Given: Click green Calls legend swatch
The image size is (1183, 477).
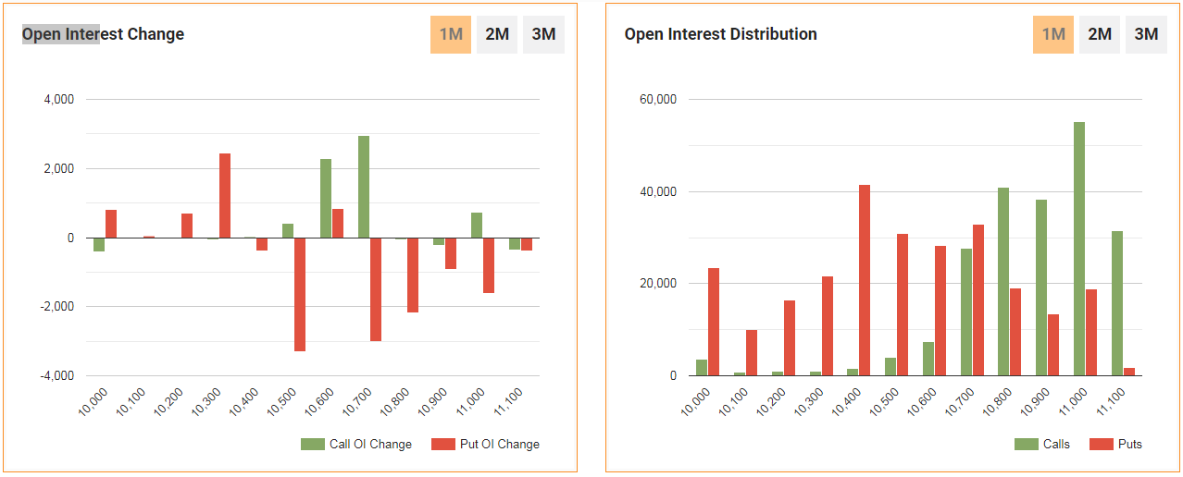Looking at the screenshot, I should coord(1027,445).
